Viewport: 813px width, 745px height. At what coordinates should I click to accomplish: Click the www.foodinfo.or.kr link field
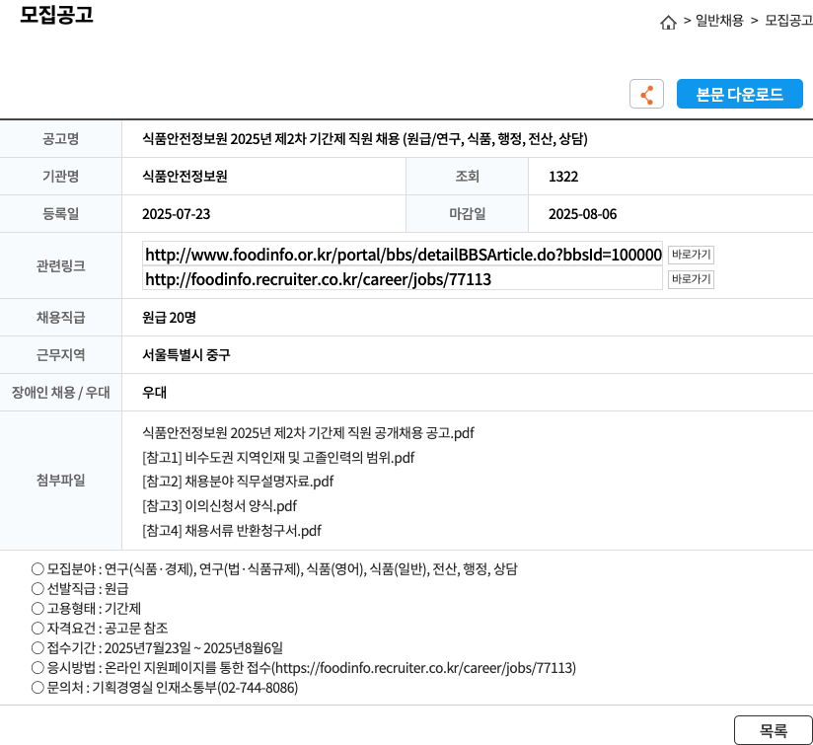tap(403, 255)
